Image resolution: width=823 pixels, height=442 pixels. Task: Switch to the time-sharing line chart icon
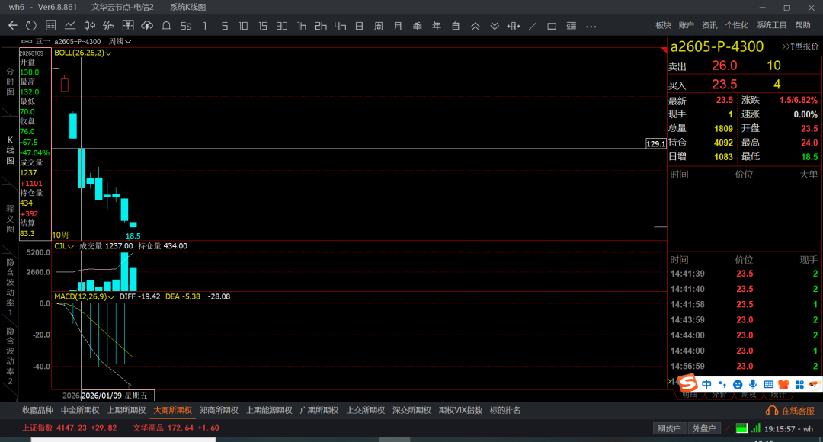click(x=70, y=26)
